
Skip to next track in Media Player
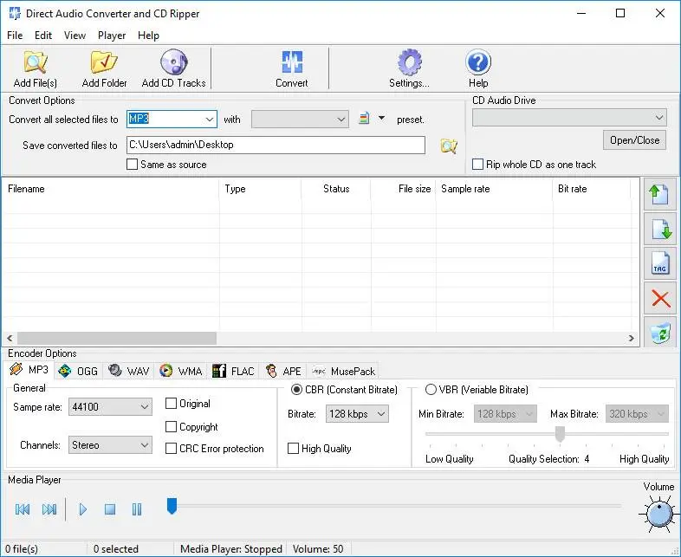click(49, 508)
